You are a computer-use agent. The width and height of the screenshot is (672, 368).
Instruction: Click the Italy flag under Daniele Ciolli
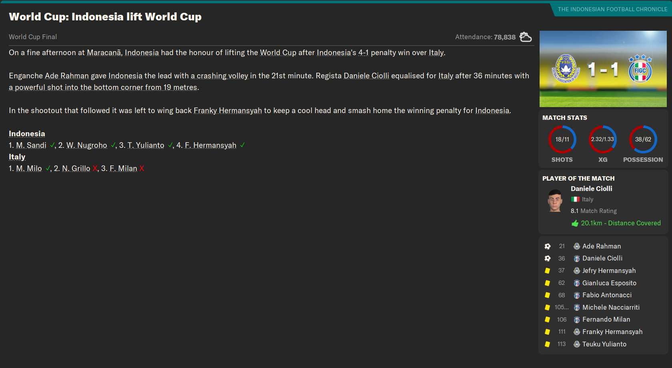(x=575, y=199)
